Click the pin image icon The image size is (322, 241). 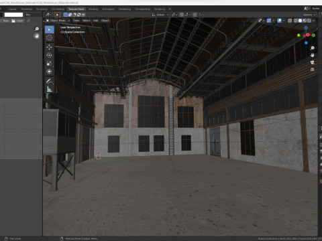click(x=28, y=21)
